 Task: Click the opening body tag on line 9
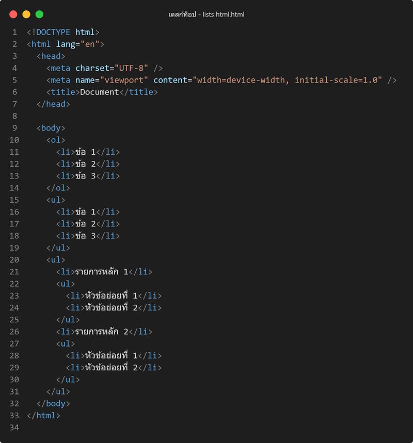pos(51,128)
